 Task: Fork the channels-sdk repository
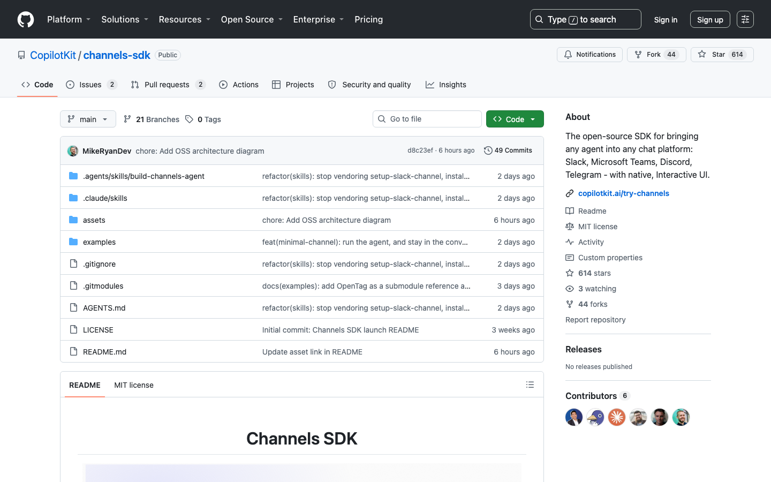(x=656, y=55)
